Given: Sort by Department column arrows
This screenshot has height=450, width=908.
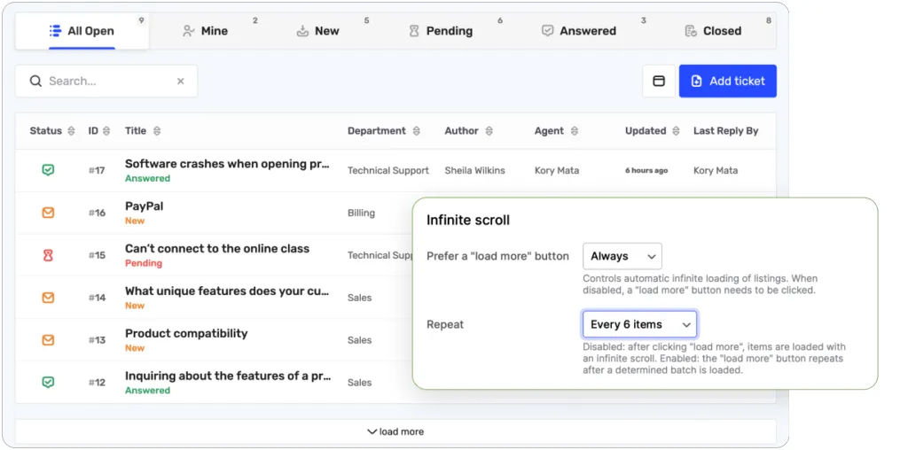Looking at the screenshot, I should (417, 131).
